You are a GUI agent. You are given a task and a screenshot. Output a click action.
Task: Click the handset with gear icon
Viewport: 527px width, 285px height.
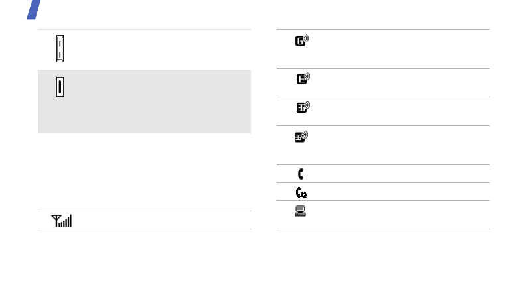click(x=301, y=192)
